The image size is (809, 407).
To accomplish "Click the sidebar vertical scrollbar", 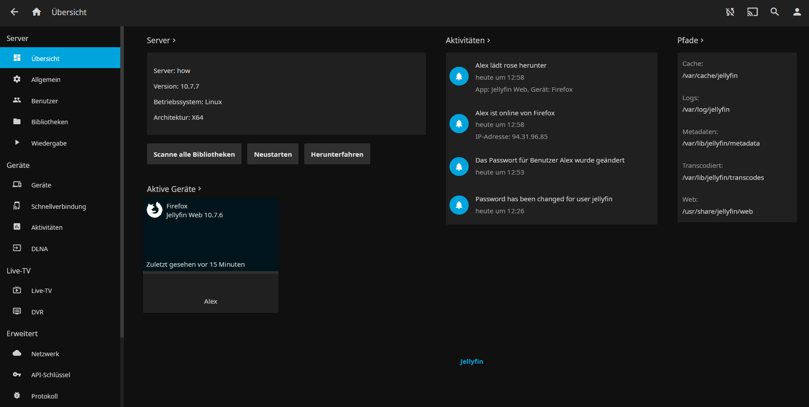I will click(122, 178).
